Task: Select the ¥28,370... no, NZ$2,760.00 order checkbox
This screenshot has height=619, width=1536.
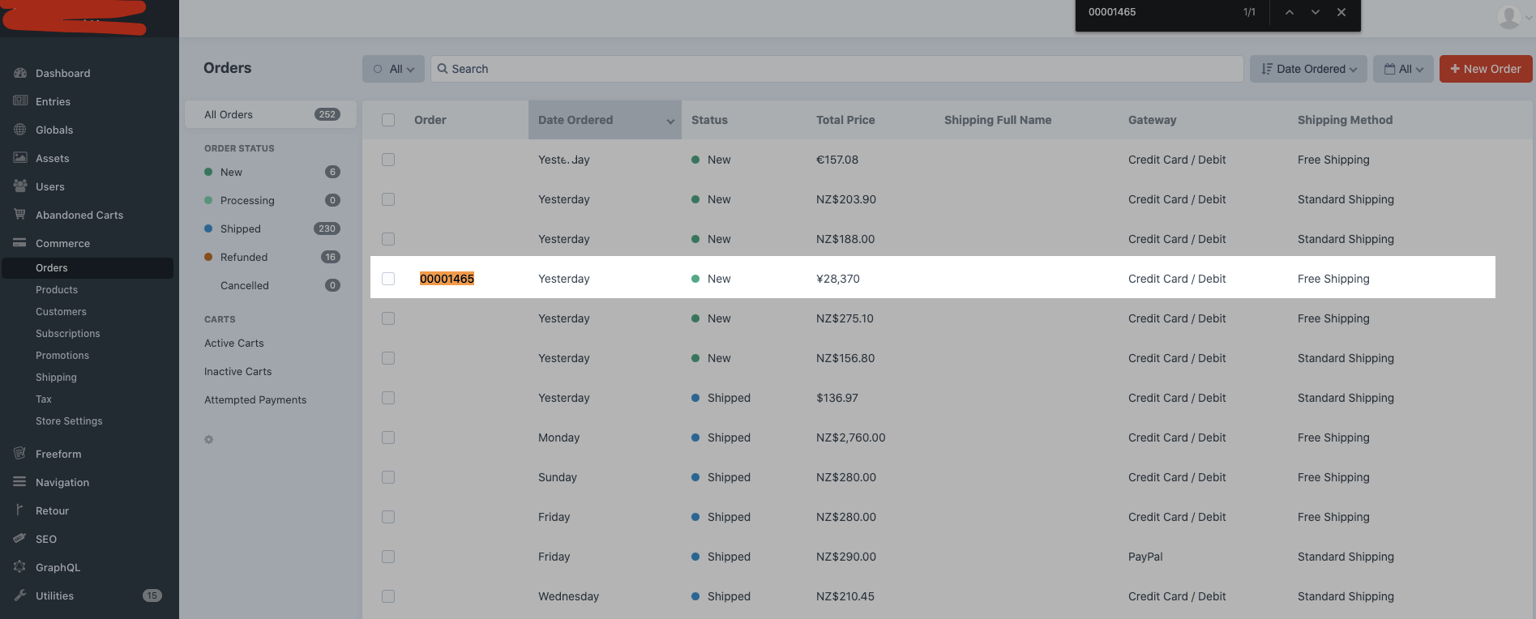Action: tap(388, 438)
